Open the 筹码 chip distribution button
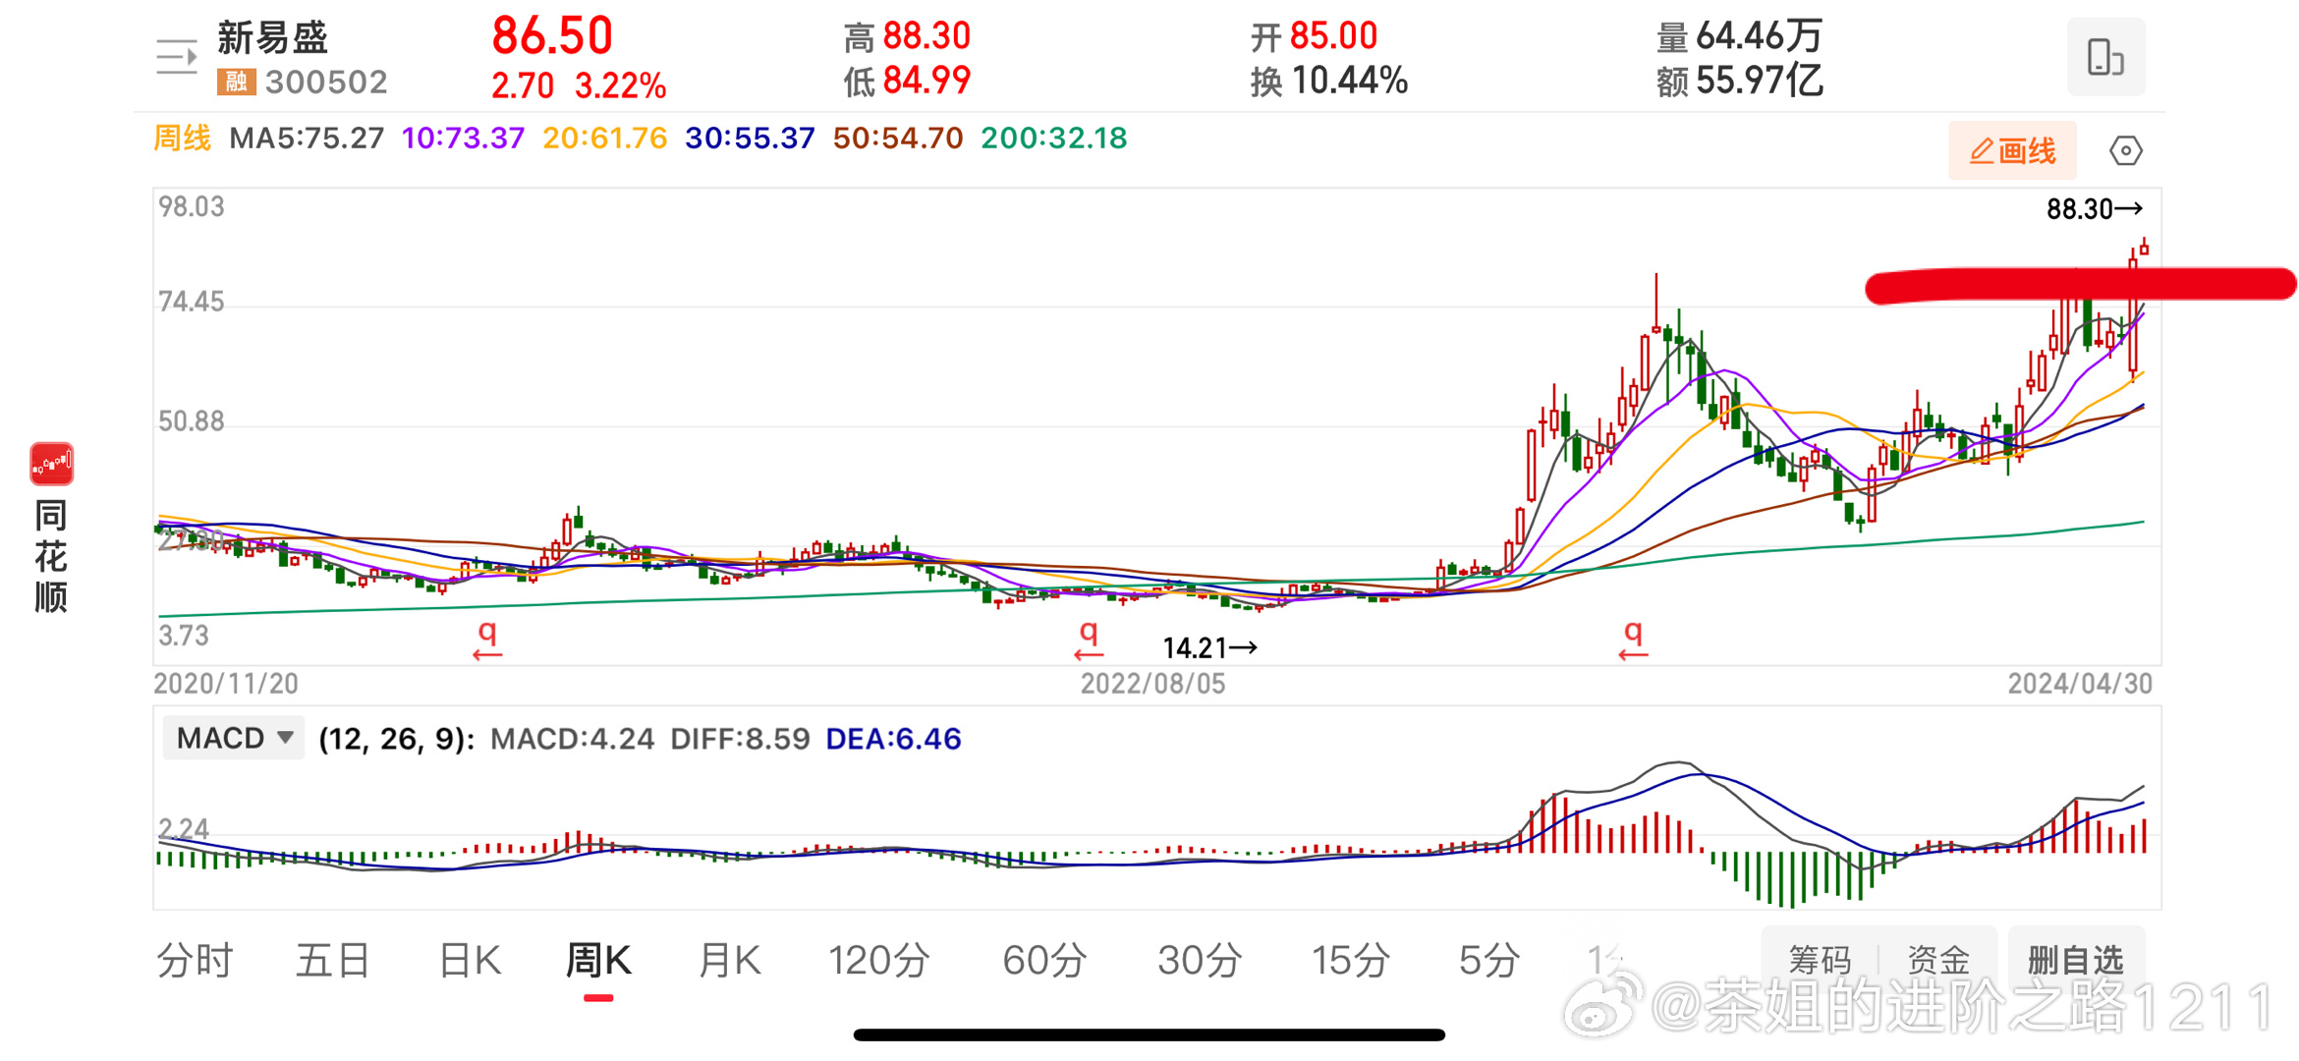Screen dimensions: 2299x1061 pyautogui.click(x=1820, y=960)
